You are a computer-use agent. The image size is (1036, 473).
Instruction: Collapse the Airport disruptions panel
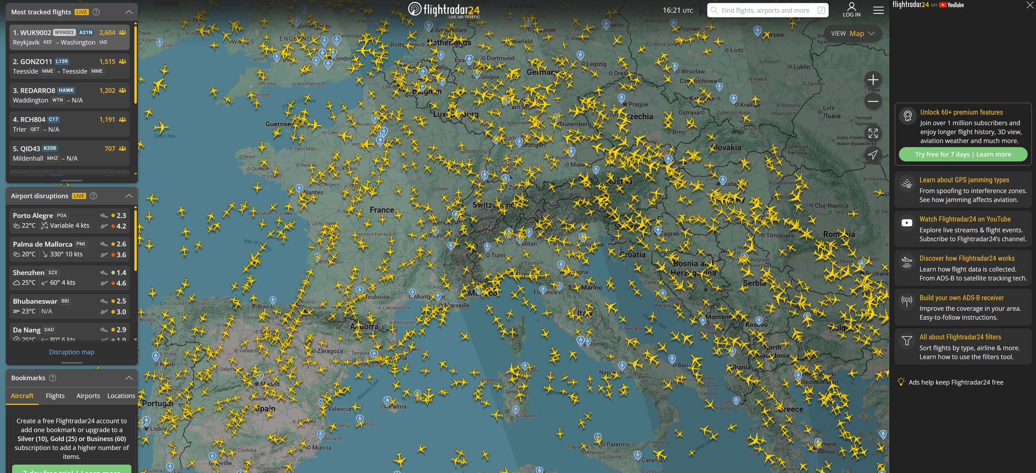point(129,196)
